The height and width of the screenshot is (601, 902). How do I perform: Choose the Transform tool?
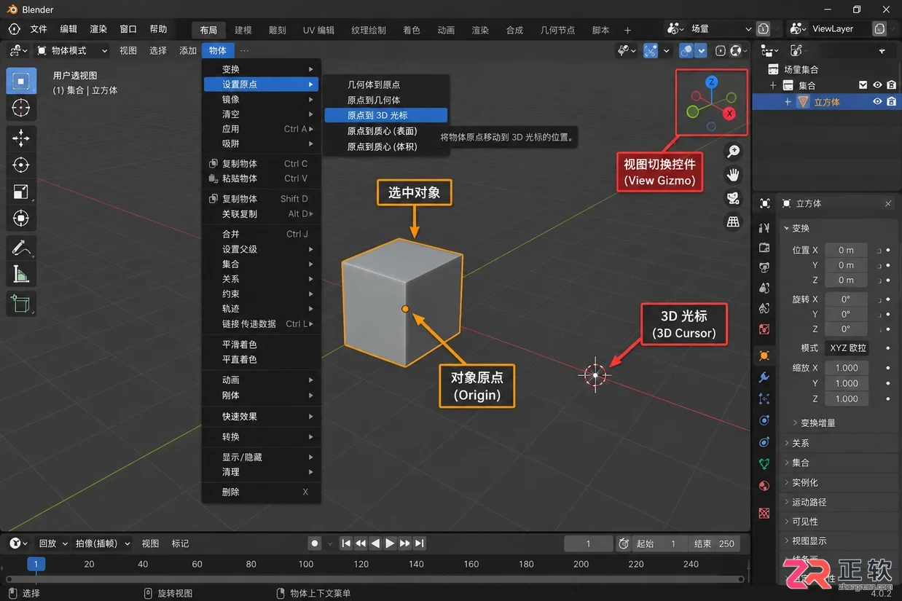pyautogui.click(x=21, y=219)
